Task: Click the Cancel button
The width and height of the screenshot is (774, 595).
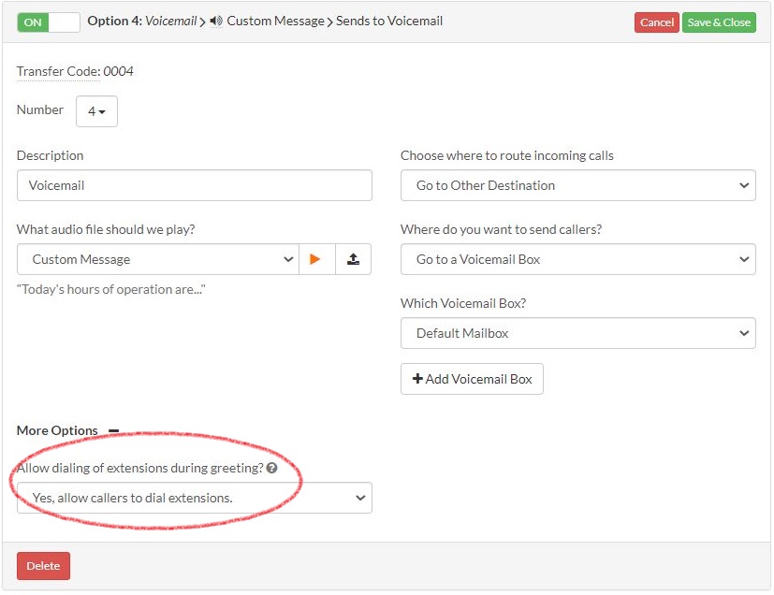Action: [x=656, y=22]
